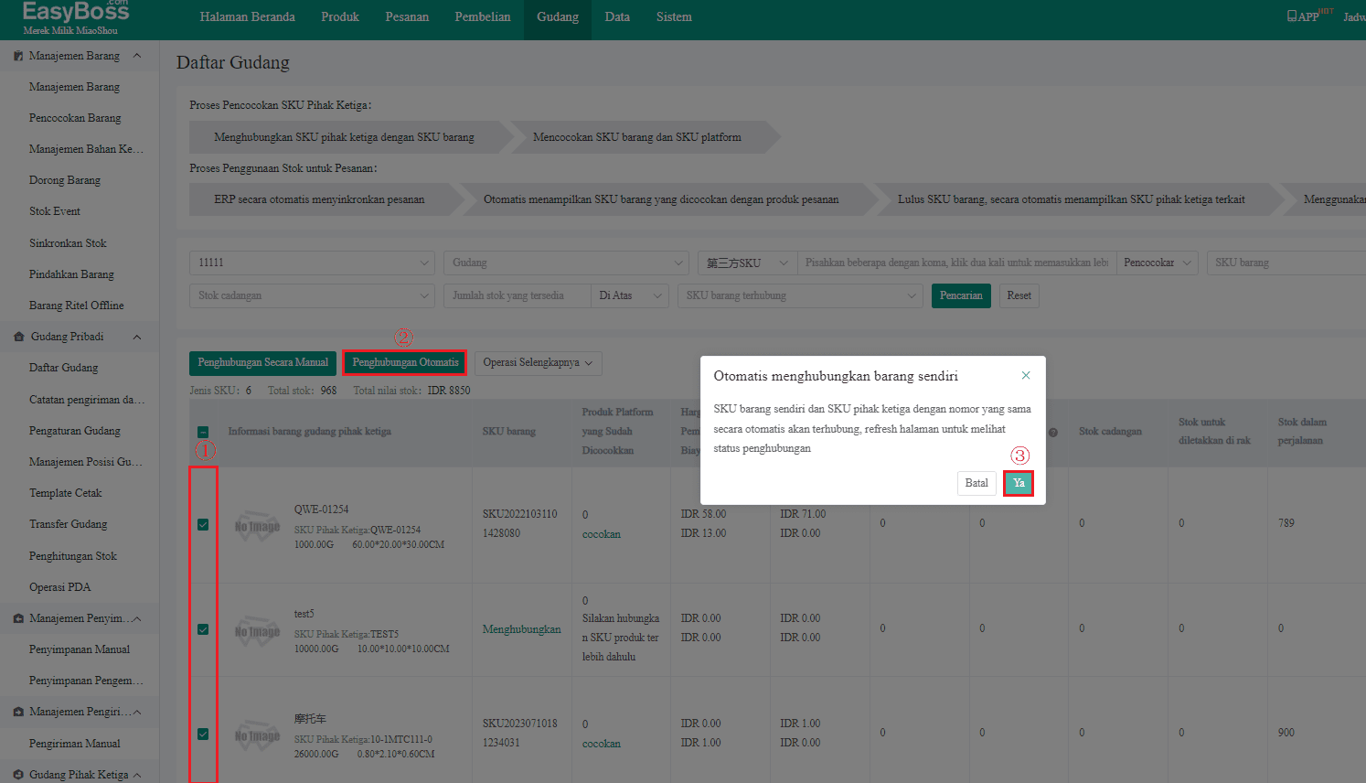Viewport: 1366px width, 783px height.
Task: Click the cocokan link in QWE-01254 row
Action: [602, 534]
